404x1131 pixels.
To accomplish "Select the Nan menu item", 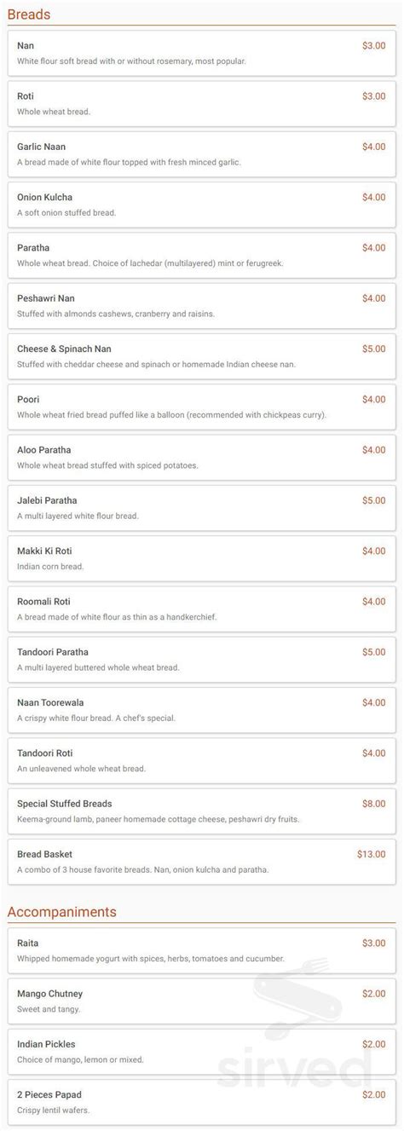I will click(201, 53).
